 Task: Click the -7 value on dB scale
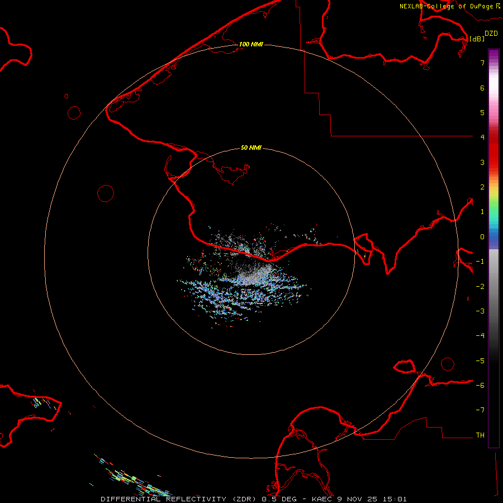tap(480, 410)
